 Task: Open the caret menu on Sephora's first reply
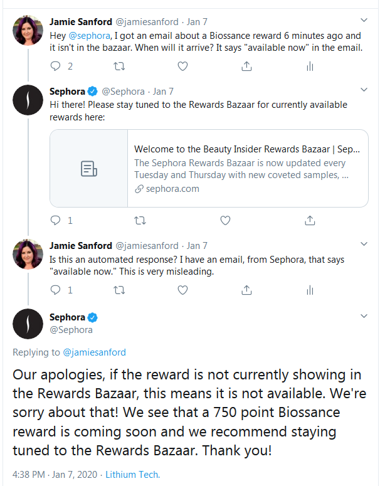(364, 90)
